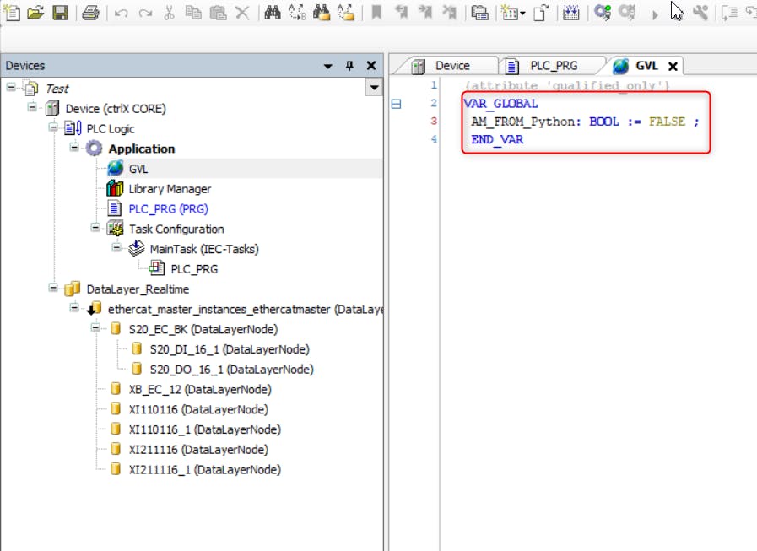
Task: Collapse the Task Configuration node
Action: (95, 228)
